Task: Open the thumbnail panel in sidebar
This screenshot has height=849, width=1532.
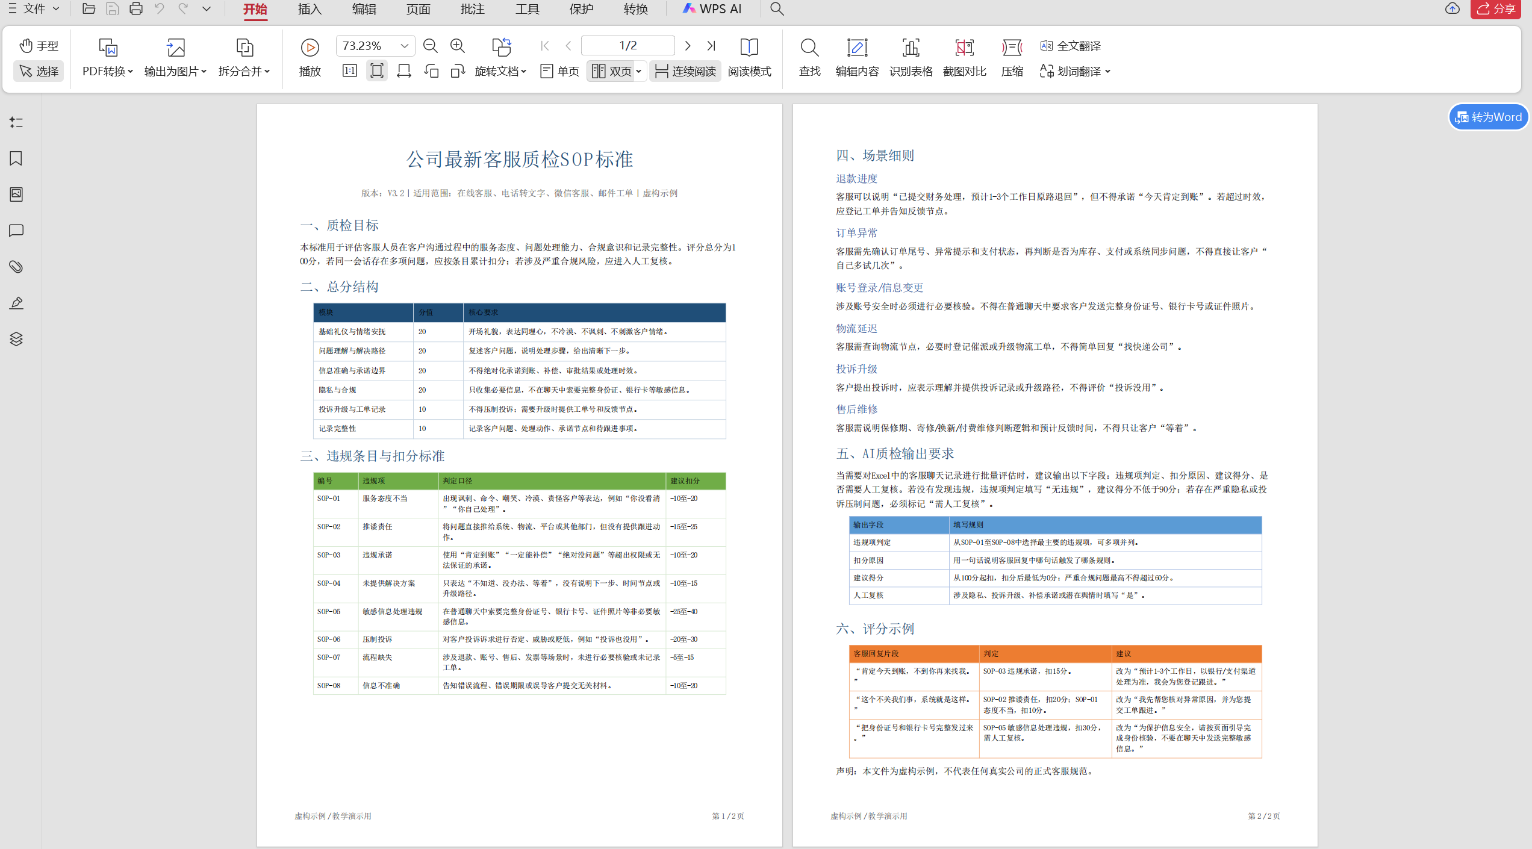Action: click(16, 194)
